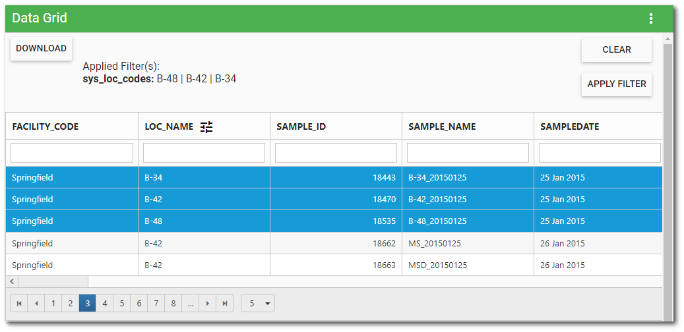The width and height of the screenshot is (684, 332).
Task: Click the vertical scrollbar track
Action: 667,183
